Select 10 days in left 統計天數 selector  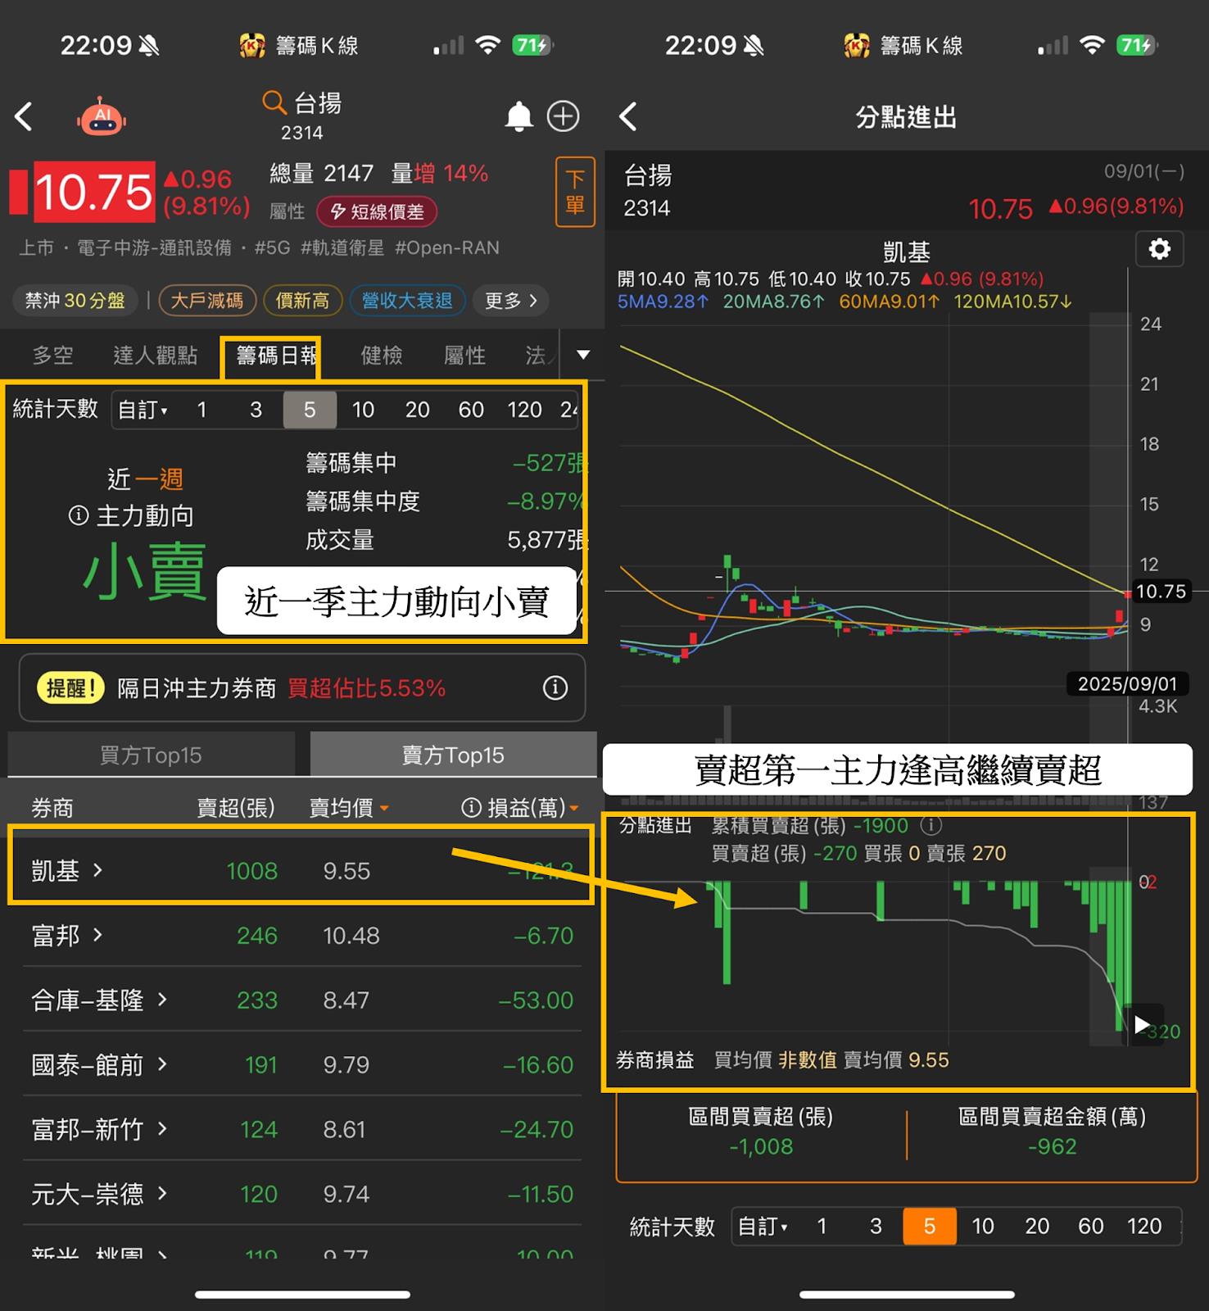[363, 410]
